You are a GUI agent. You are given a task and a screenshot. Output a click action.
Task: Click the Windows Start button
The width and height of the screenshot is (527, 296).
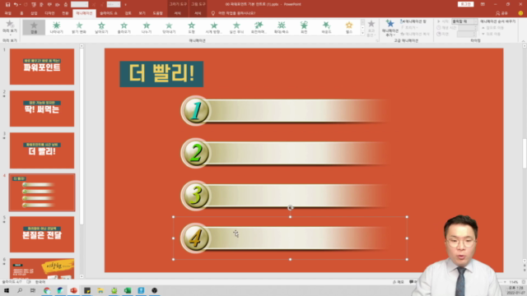click(7, 290)
